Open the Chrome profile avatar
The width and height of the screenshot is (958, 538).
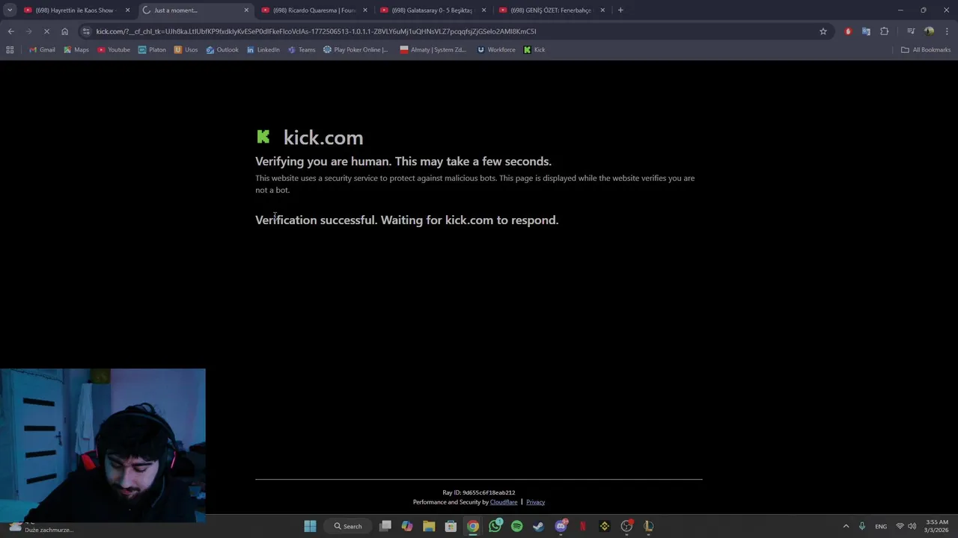click(x=929, y=31)
